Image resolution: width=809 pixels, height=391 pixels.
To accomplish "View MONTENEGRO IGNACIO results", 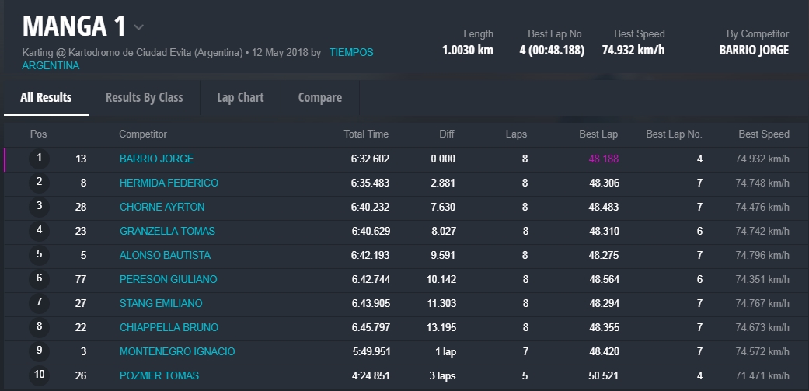I will [x=177, y=351].
